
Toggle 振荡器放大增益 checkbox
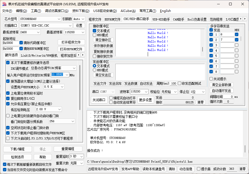pyautogui.click(x=8, y=81)
